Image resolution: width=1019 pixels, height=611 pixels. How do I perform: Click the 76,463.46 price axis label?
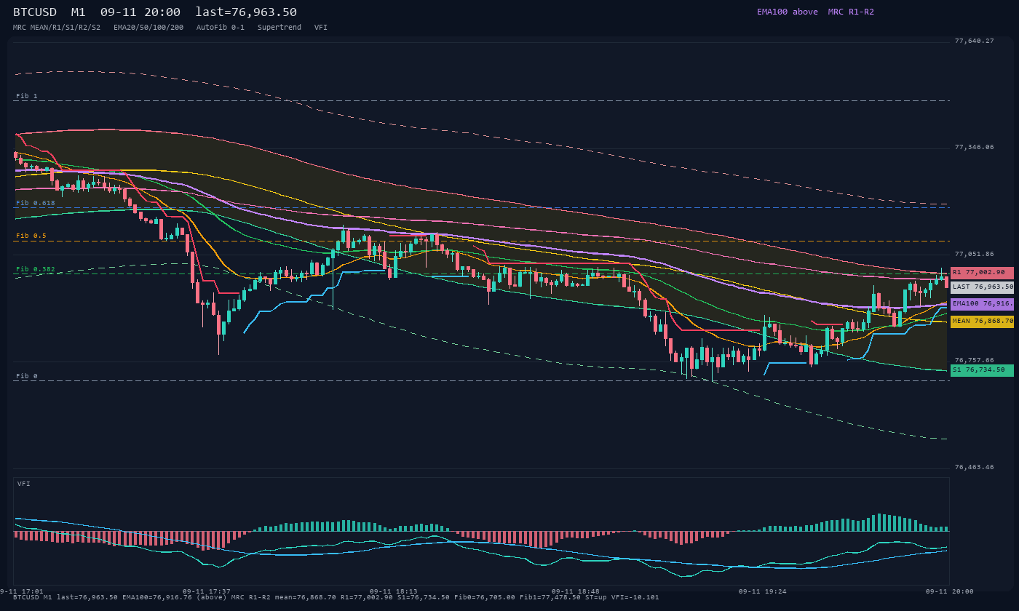click(x=974, y=467)
